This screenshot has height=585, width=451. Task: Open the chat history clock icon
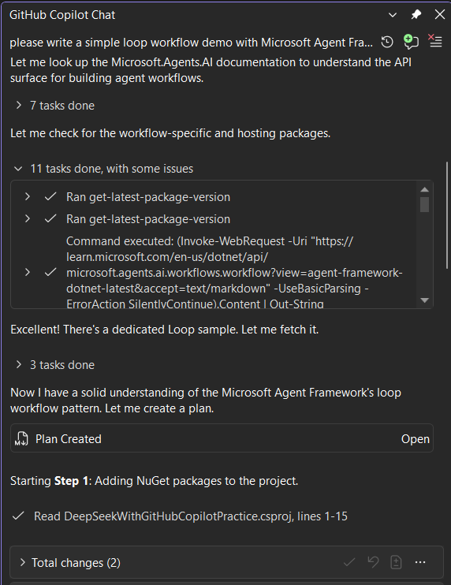387,42
